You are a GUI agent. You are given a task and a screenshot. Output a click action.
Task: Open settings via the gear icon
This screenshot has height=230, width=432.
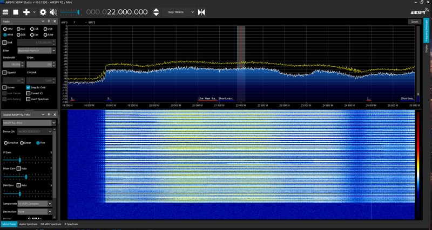click(x=43, y=11)
